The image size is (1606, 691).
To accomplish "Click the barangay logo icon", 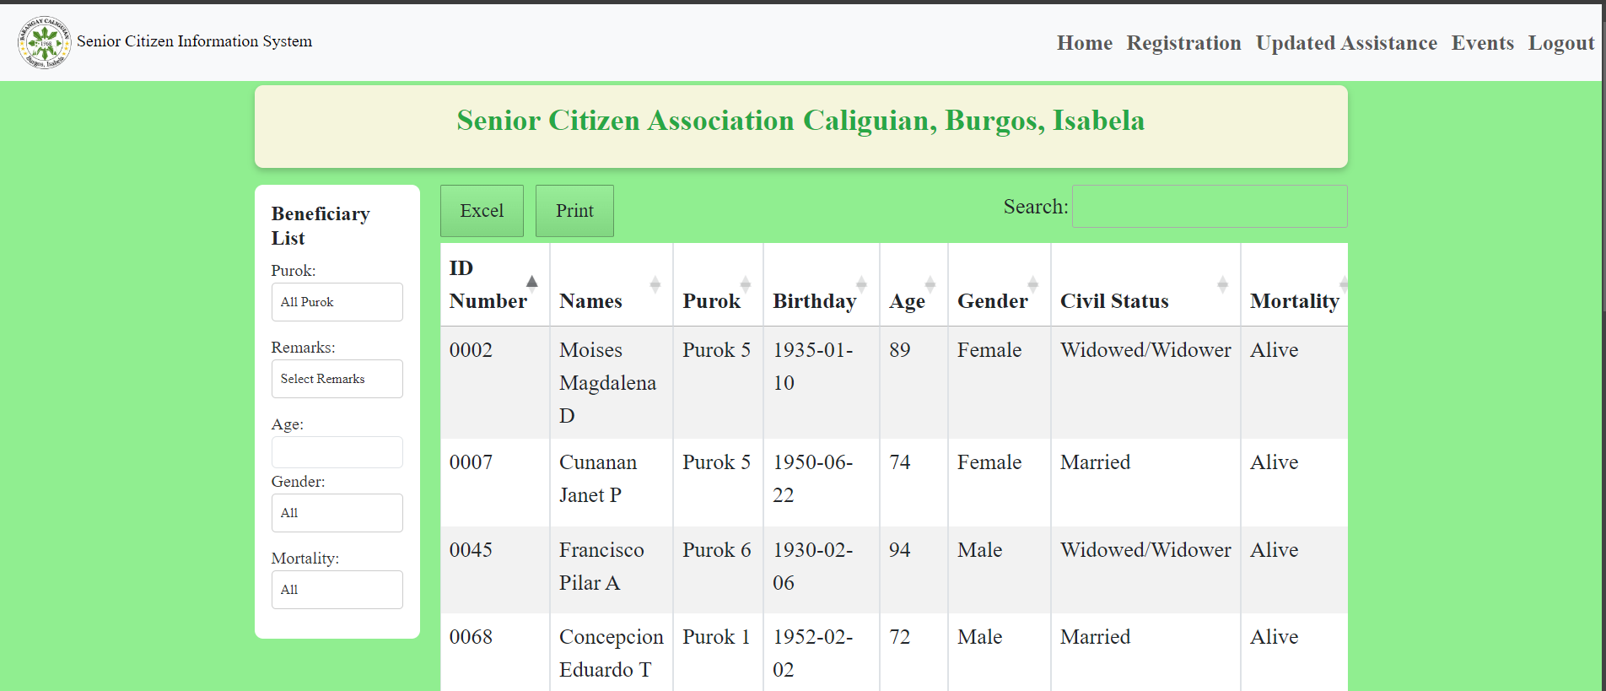I will tap(45, 42).
